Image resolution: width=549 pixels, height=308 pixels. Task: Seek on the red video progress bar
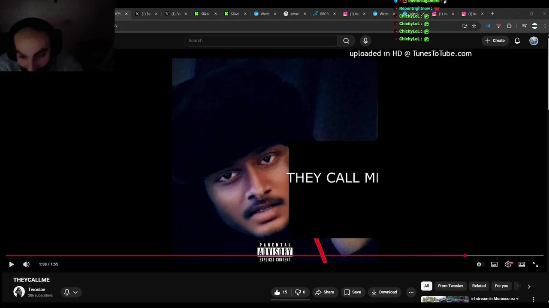(274, 256)
